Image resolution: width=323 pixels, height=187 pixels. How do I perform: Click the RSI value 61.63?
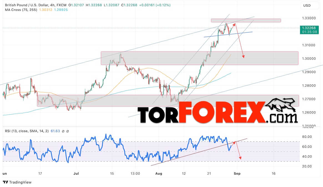point(55,131)
